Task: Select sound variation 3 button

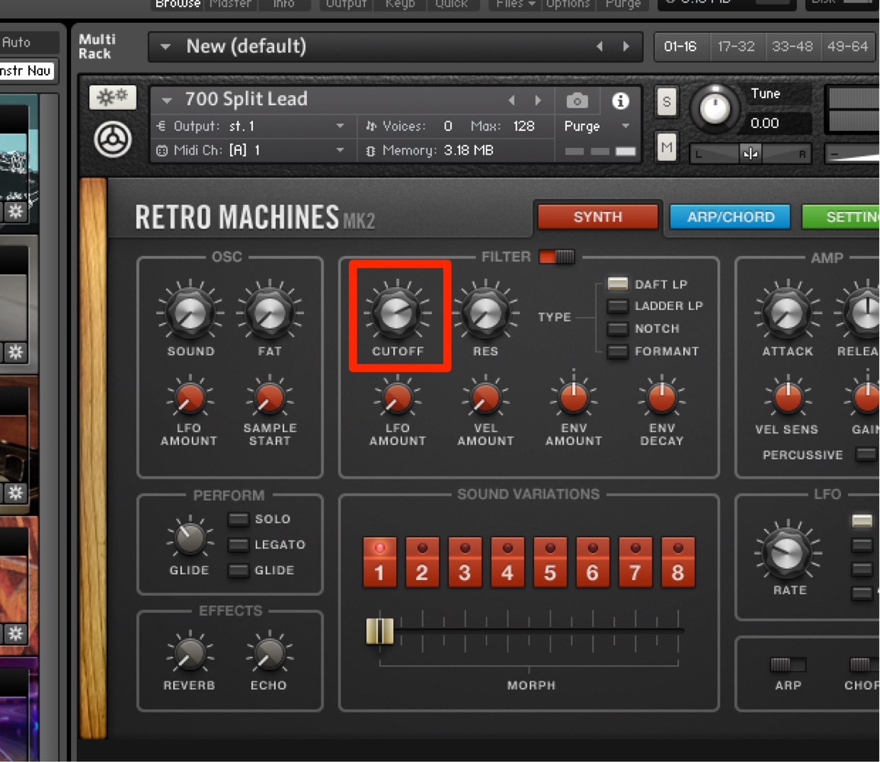Action: tap(464, 562)
